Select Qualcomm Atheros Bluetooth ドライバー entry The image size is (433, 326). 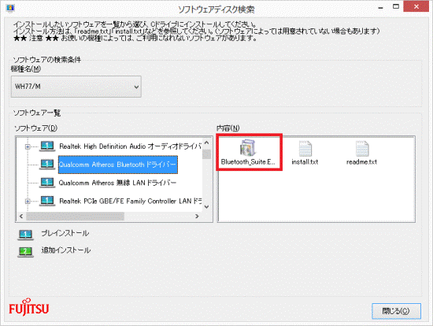pos(117,165)
